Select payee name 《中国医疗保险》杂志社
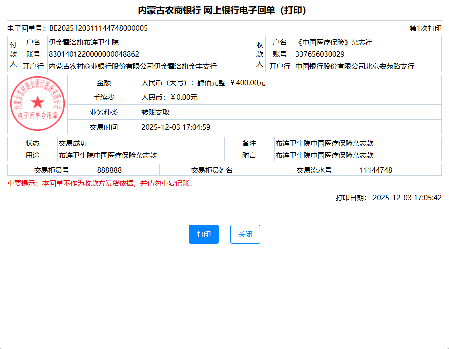Screen dimensions: 449x349 (x=334, y=42)
